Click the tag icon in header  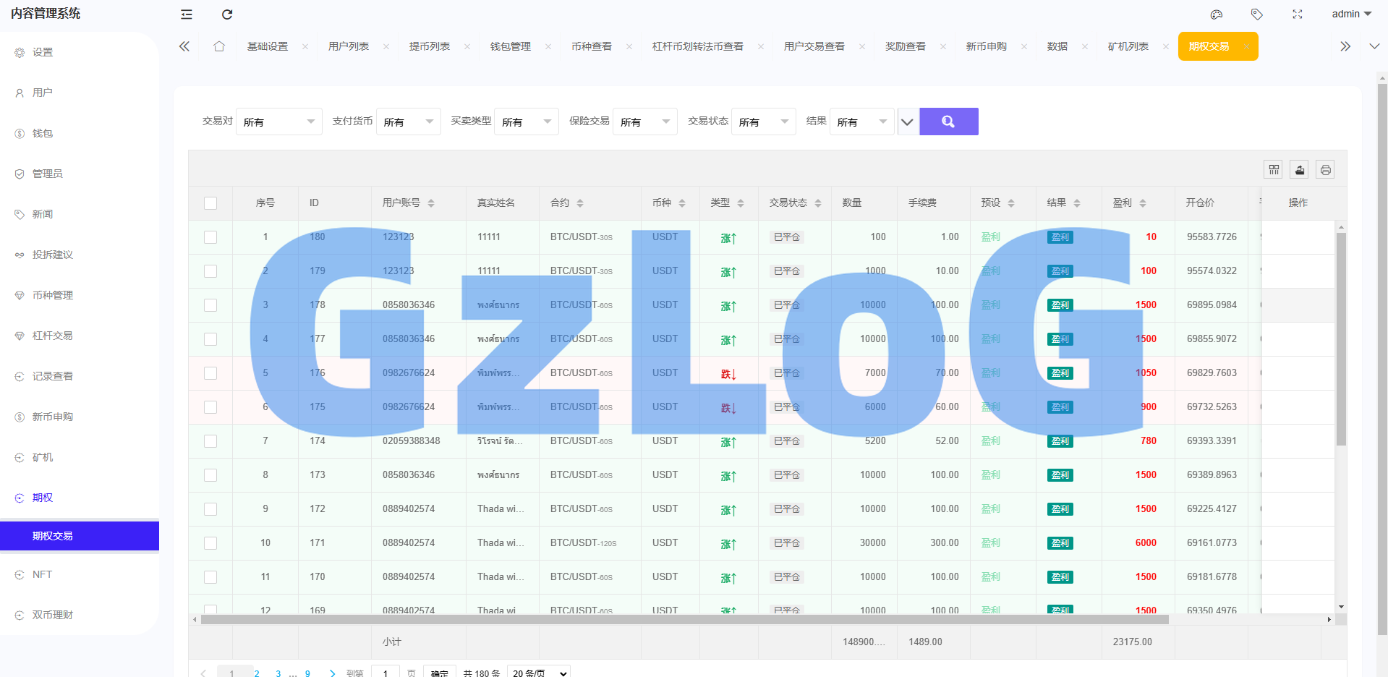pos(1257,14)
